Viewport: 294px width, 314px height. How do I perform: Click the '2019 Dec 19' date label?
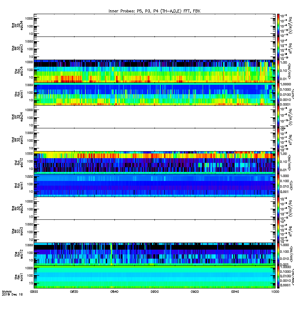(12, 294)
